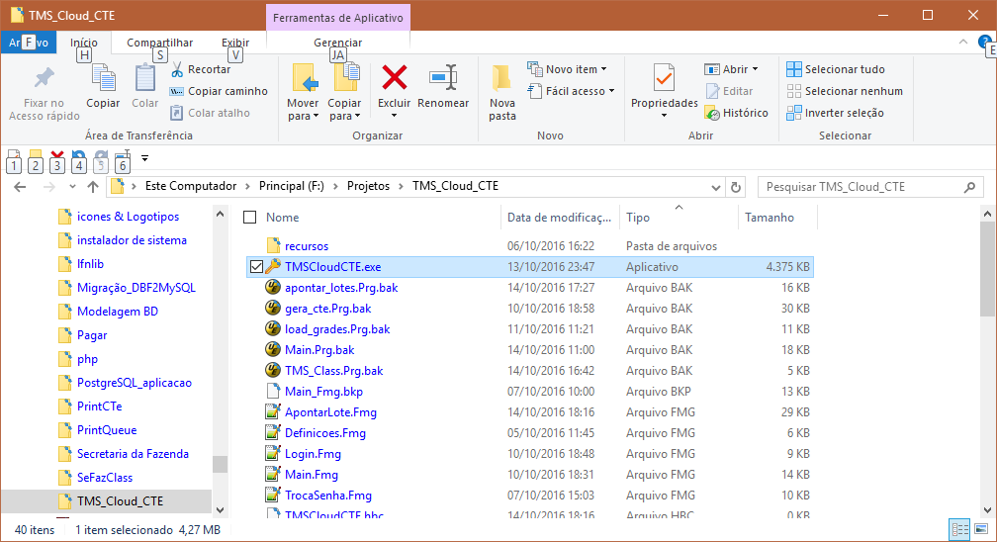Screen dimensions: 997x542
Task: Expand the Novo item dropdown
Action: 576,69
